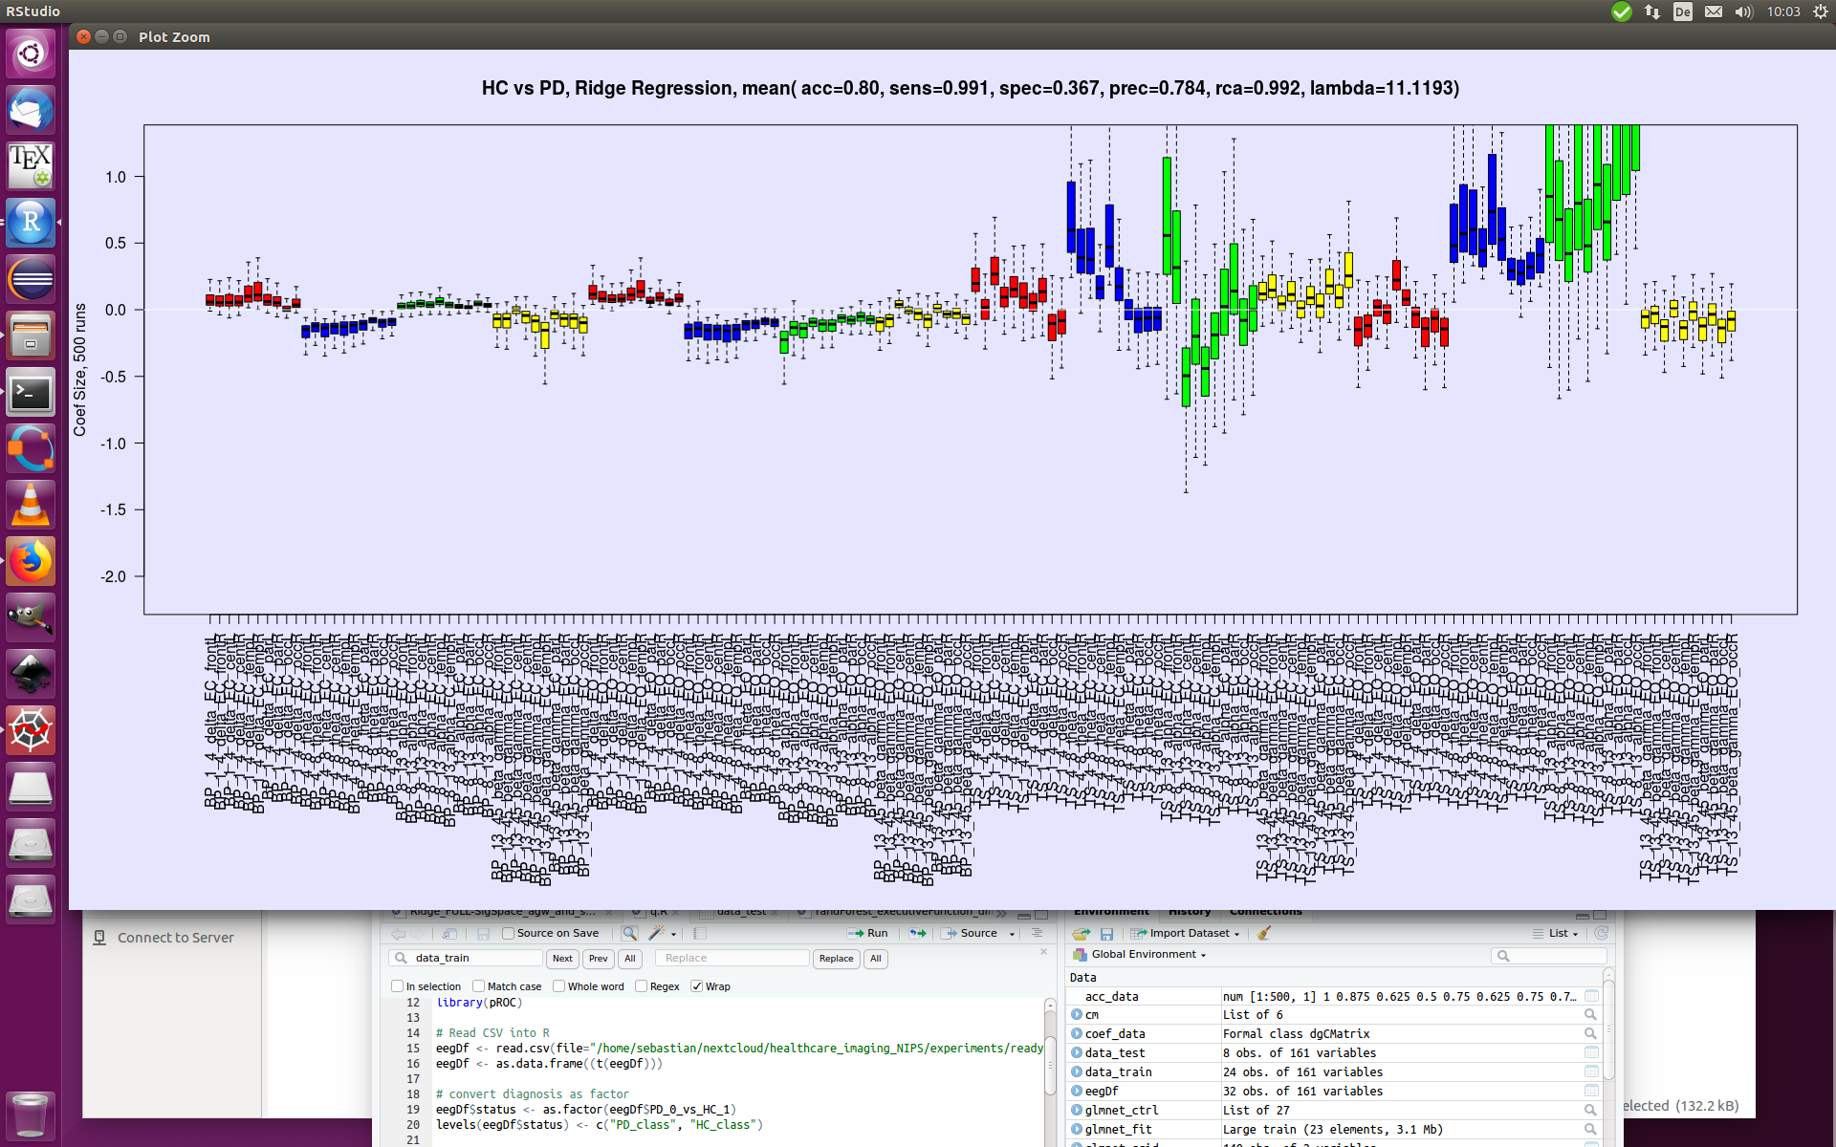
Task: Expand the glmnet_ctrl list entry
Action: tap(1077, 1110)
